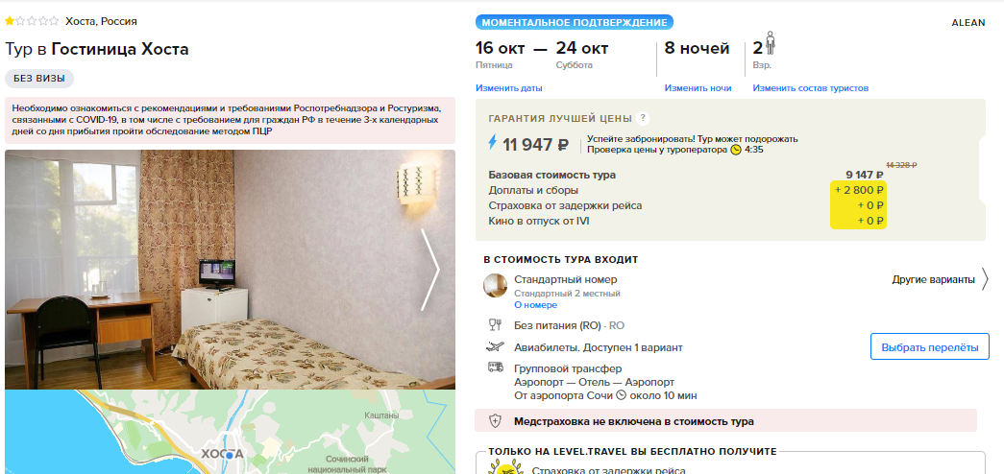The height and width of the screenshot is (474, 1004).
Task: Click the adult person icon next to 2
Action: point(771,45)
